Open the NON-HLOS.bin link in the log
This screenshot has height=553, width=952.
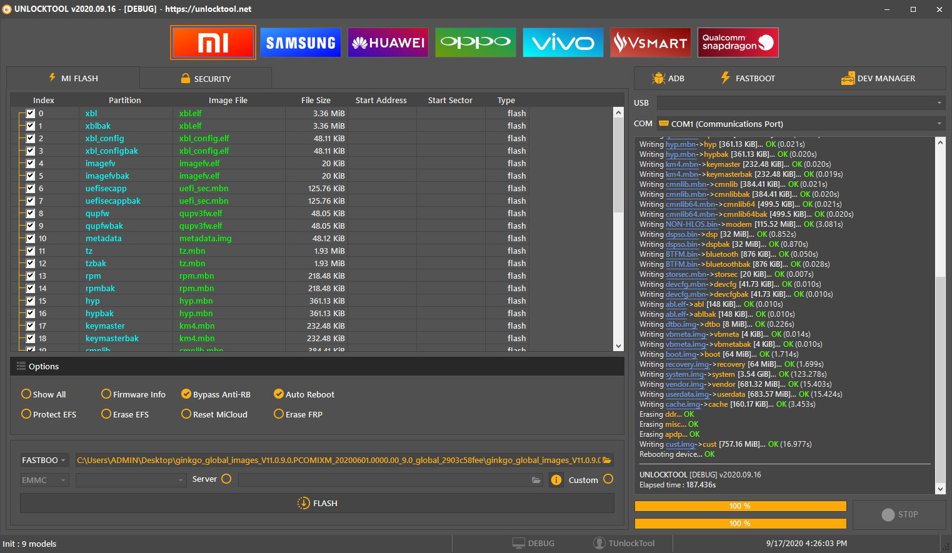tap(692, 224)
